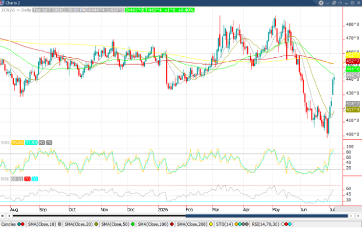Click the Daily interval label
362x228 pixels.
pyautogui.click(x=26, y=10)
